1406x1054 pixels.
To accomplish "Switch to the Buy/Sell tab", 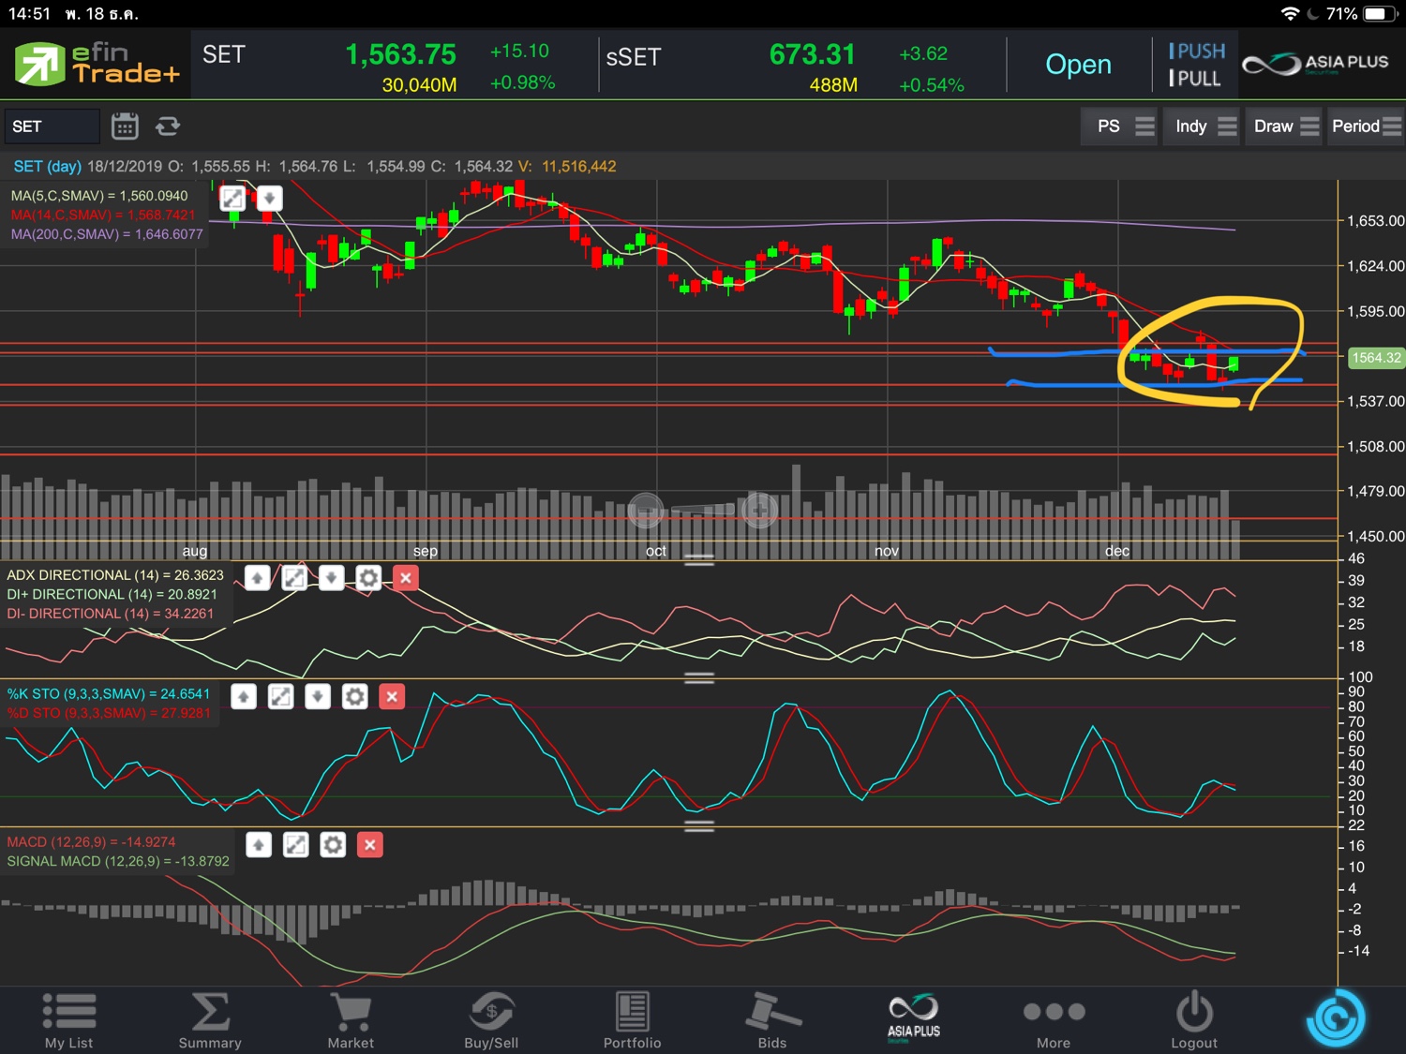I will 491,1020.
